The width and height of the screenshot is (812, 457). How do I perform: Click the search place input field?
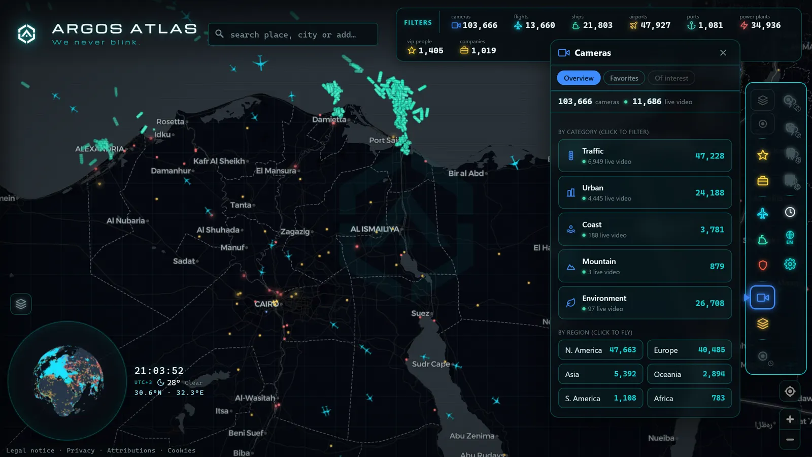pos(293,35)
